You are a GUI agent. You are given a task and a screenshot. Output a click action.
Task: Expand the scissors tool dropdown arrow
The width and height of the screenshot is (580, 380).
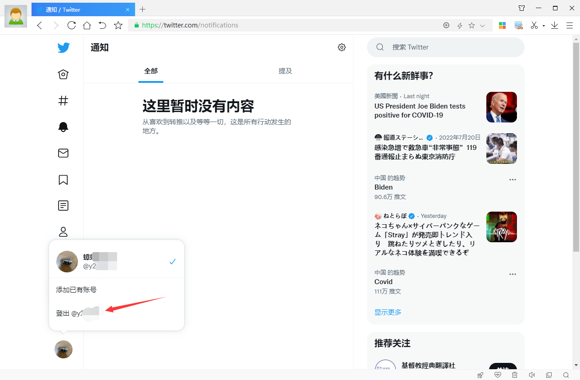point(544,26)
